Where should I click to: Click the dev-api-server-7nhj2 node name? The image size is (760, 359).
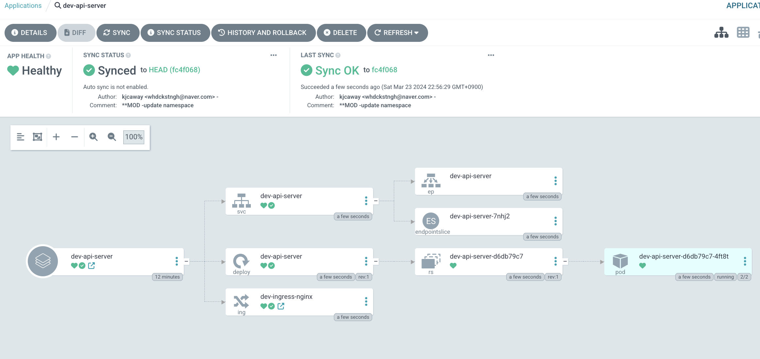click(x=480, y=216)
